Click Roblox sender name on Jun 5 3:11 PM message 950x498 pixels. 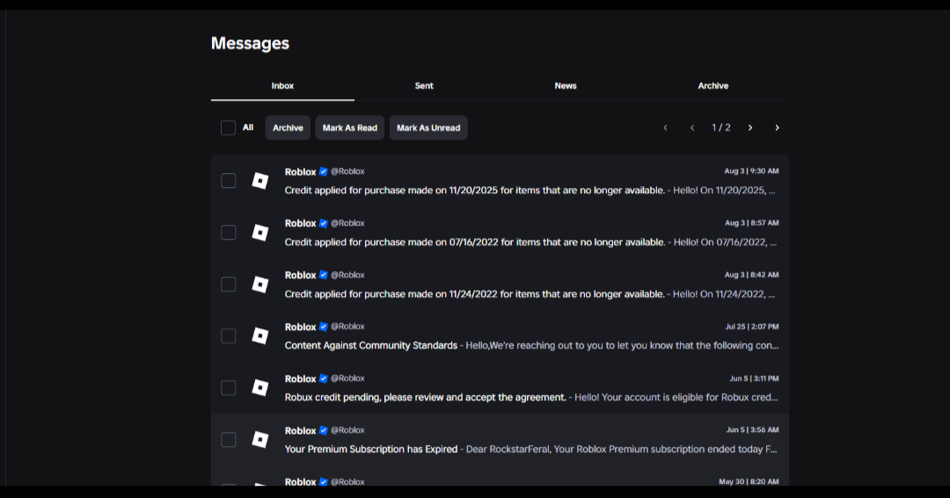(301, 379)
